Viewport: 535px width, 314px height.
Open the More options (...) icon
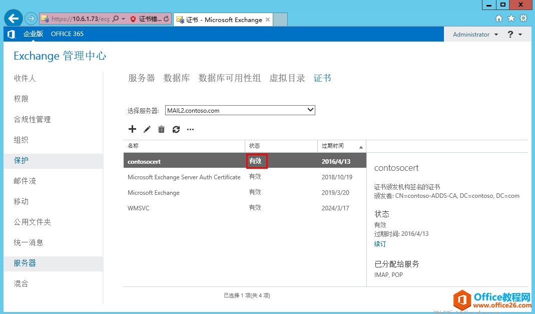click(190, 129)
